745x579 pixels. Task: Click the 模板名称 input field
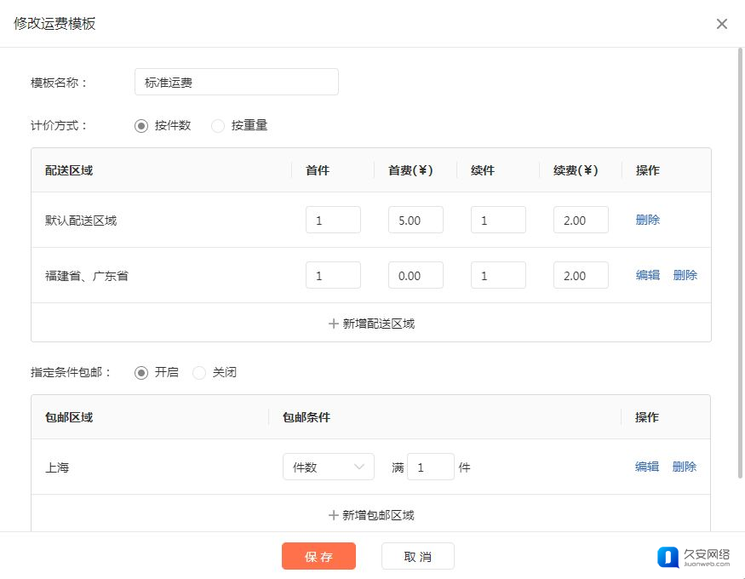pos(236,83)
